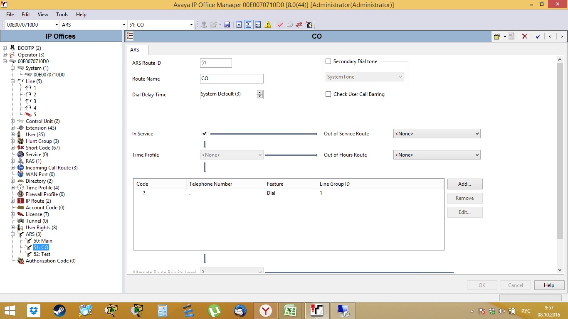
Task: Click the form's vertical scrollbar down arrow
Action: tap(560, 270)
